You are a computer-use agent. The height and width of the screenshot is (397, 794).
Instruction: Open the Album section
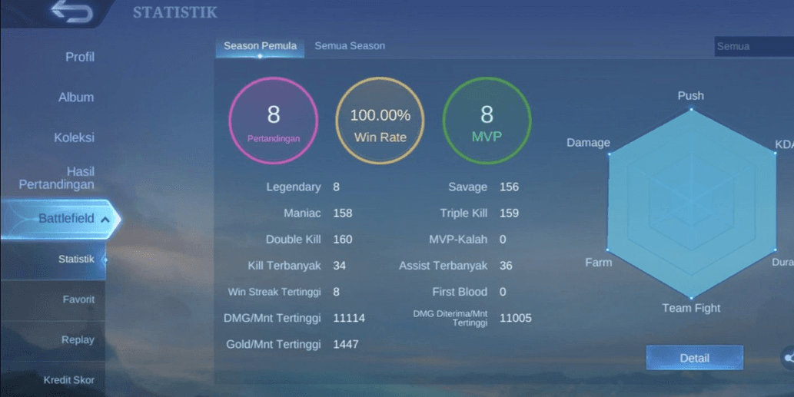(76, 97)
